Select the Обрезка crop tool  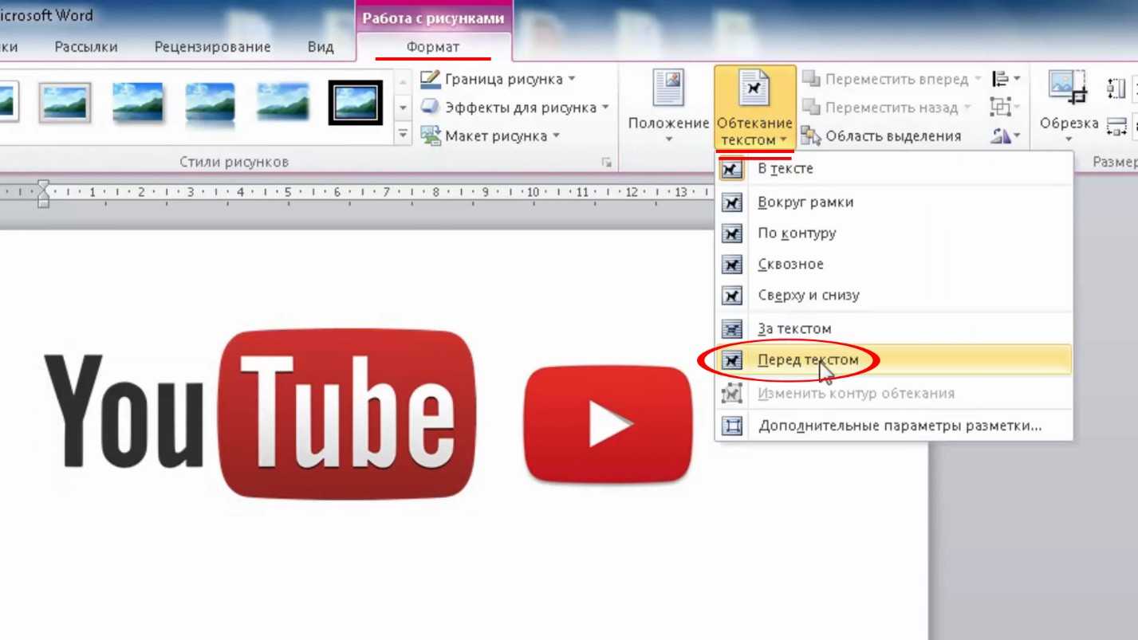coord(1069,108)
